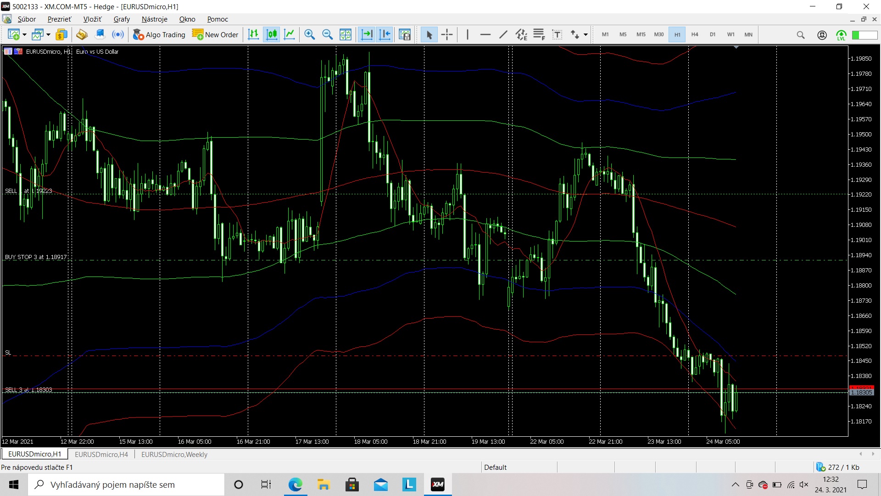The width and height of the screenshot is (881, 496).
Task: Pick the horizontal line drawing tool
Action: click(x=485, y=34)
